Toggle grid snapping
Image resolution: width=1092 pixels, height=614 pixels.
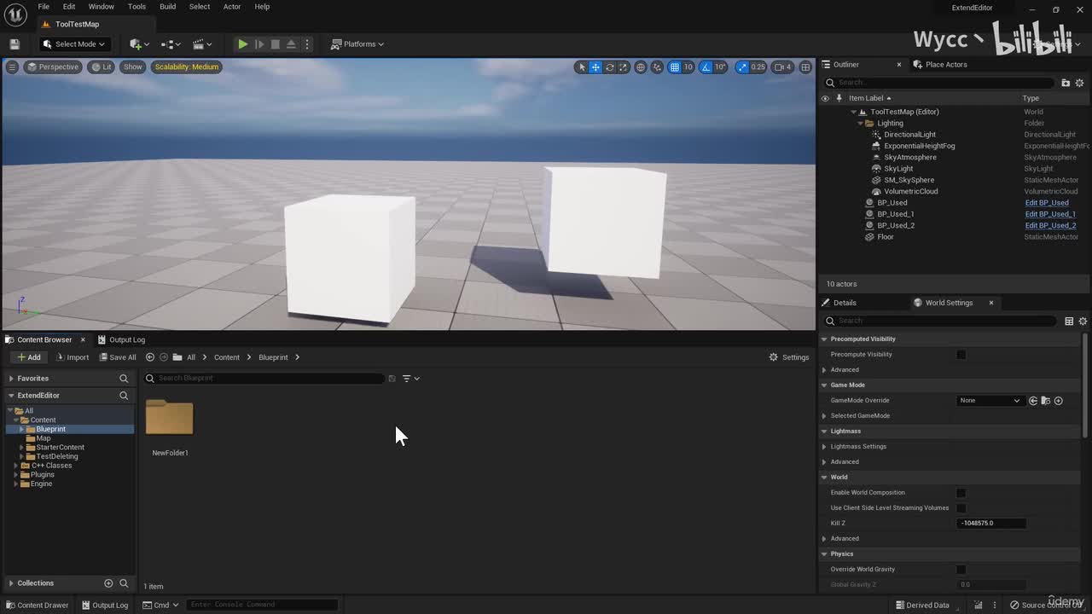coord(675,67)
